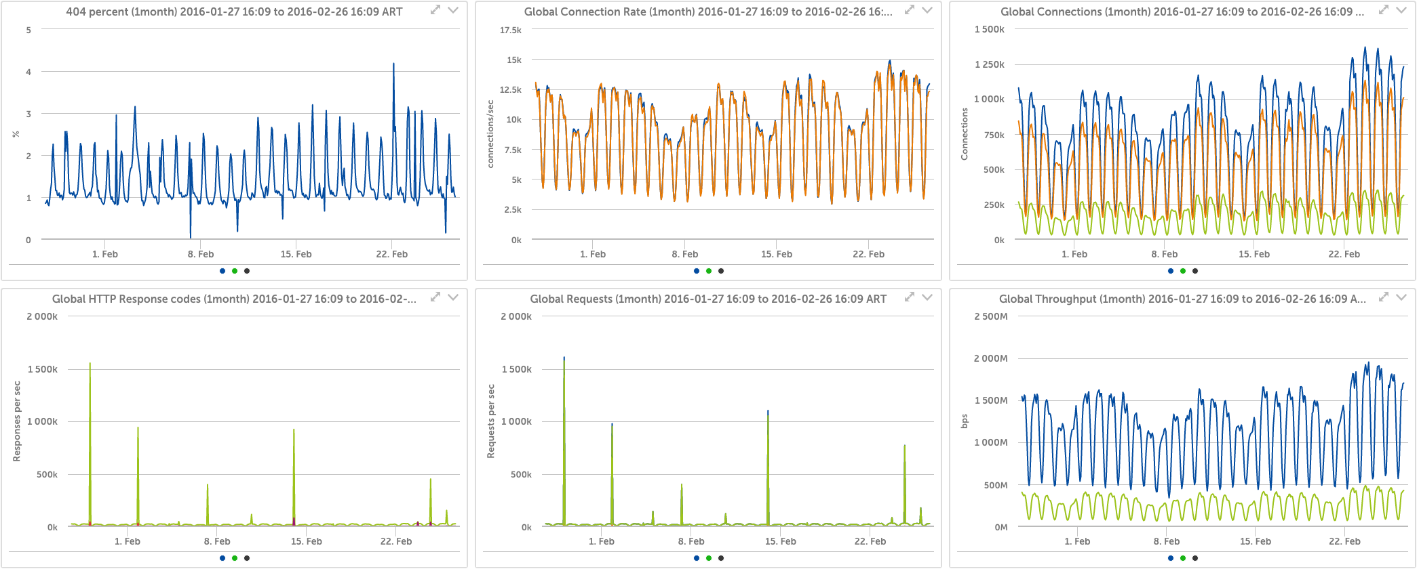This screenshot has width=1419, height=571.
Task: Expand the Global Connection Rate chart fullscreen
Action: [x=910, y=9]
